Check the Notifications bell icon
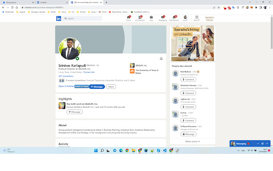273x171 pixels. 174,18
